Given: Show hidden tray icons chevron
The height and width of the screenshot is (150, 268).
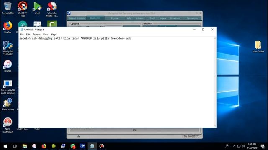Looking at the screenshot, I should (x=234, y=146).
